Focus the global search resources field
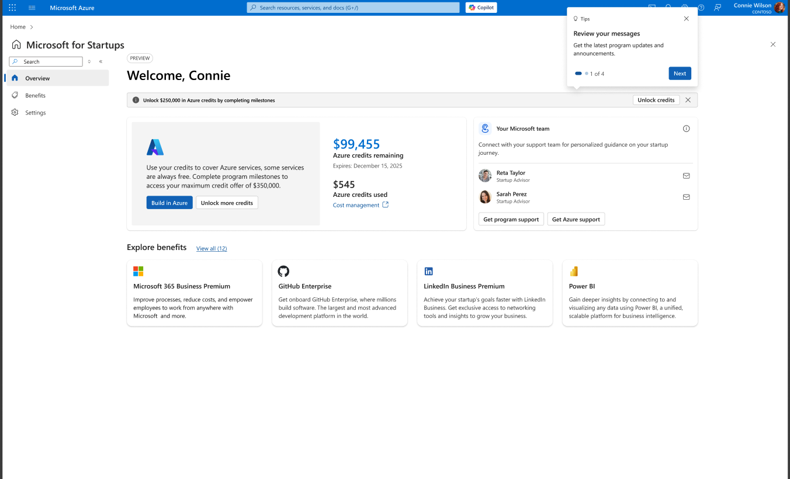790x479 pixels. [353, 8]
